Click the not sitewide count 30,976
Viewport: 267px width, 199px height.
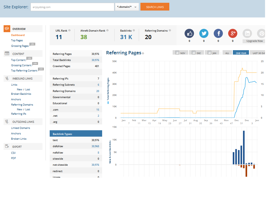point(95,165)
